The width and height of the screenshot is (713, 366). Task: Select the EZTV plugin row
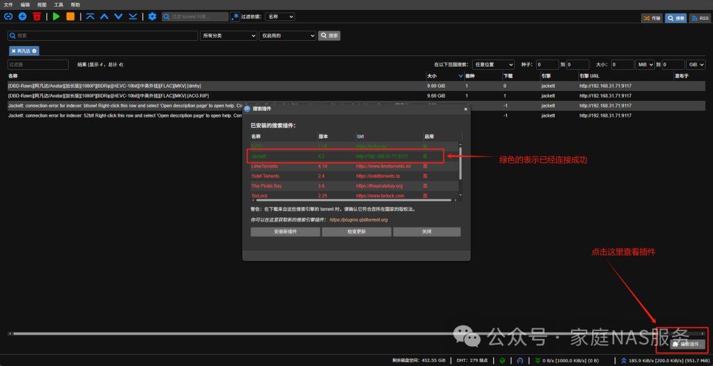(x=355, y=146)
